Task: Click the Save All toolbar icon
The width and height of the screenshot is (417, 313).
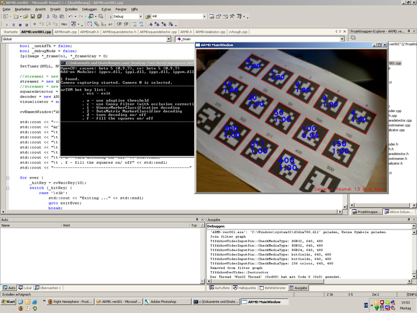Action: point(40,17)
